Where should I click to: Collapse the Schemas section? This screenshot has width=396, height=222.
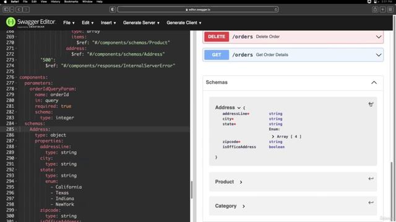(x=374, y=83)
